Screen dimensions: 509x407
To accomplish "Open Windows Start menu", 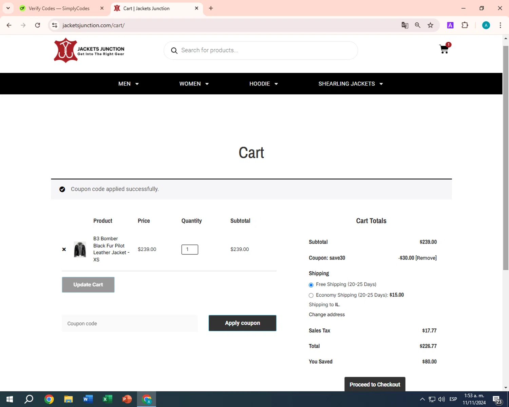I will point(10,399).
